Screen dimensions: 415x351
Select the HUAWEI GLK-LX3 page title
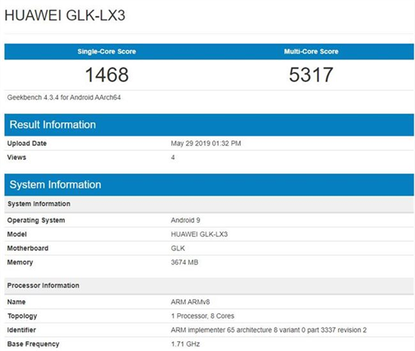pyautogui.click(x=65, y=15)
